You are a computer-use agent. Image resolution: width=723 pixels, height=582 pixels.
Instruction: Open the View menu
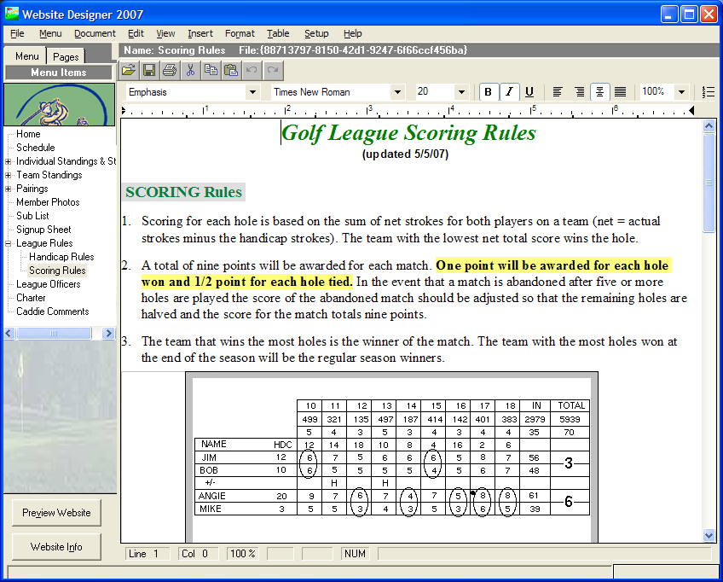tap(165, 33)
